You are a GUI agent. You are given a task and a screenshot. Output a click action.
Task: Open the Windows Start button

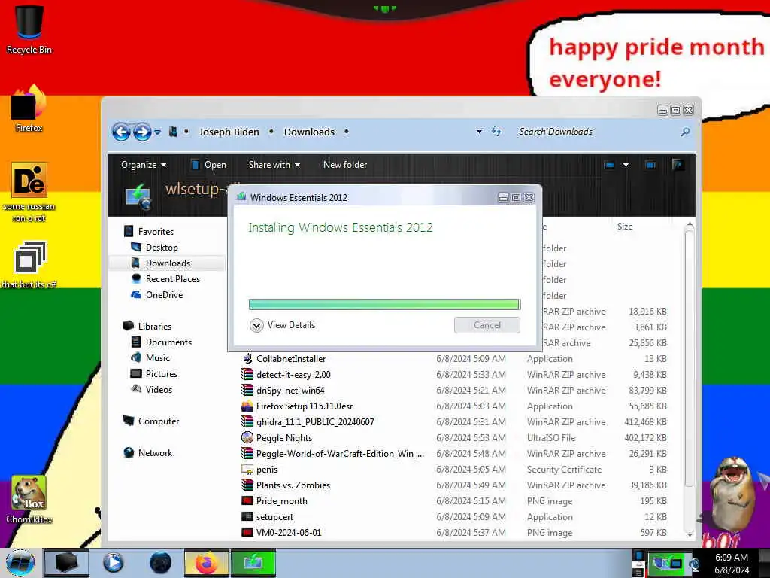pos(20,563)
